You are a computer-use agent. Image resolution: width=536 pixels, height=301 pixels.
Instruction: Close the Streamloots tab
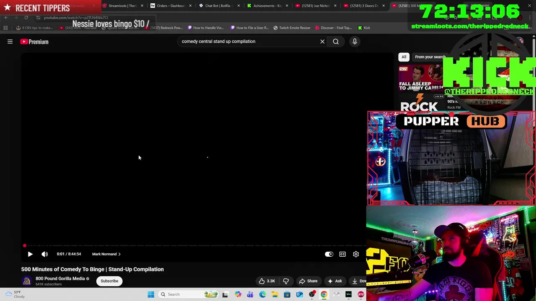(142, 6)
